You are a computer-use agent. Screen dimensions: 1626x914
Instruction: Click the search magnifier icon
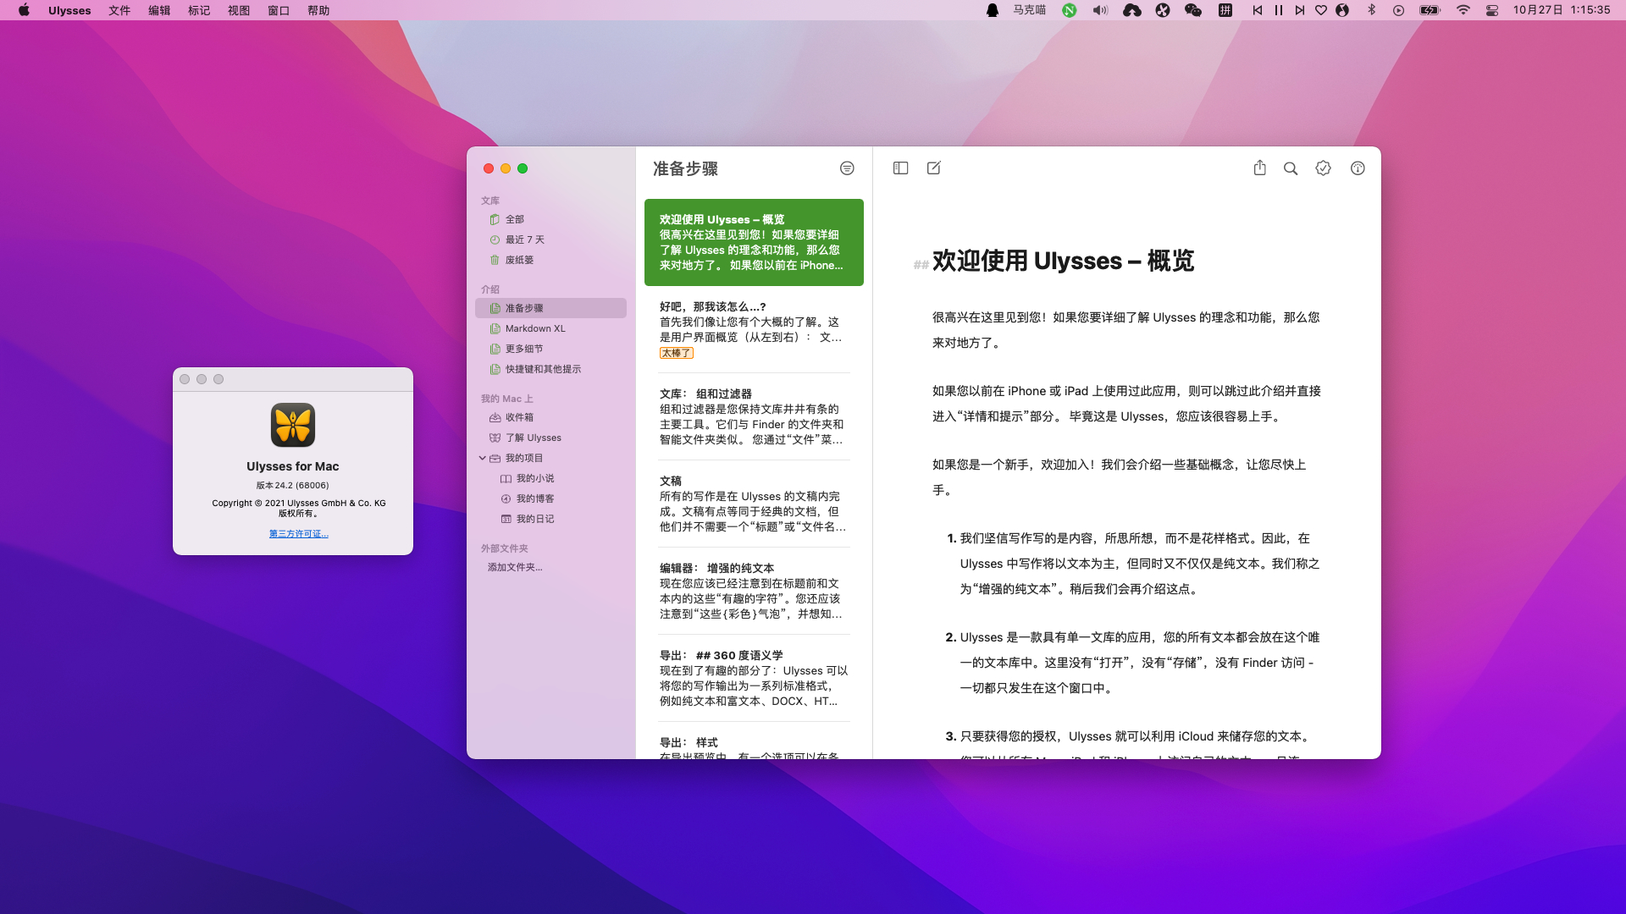1290,168
